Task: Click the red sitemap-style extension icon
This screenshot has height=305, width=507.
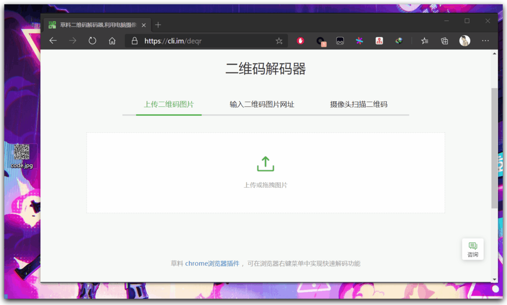Action: tap(379, 41)
